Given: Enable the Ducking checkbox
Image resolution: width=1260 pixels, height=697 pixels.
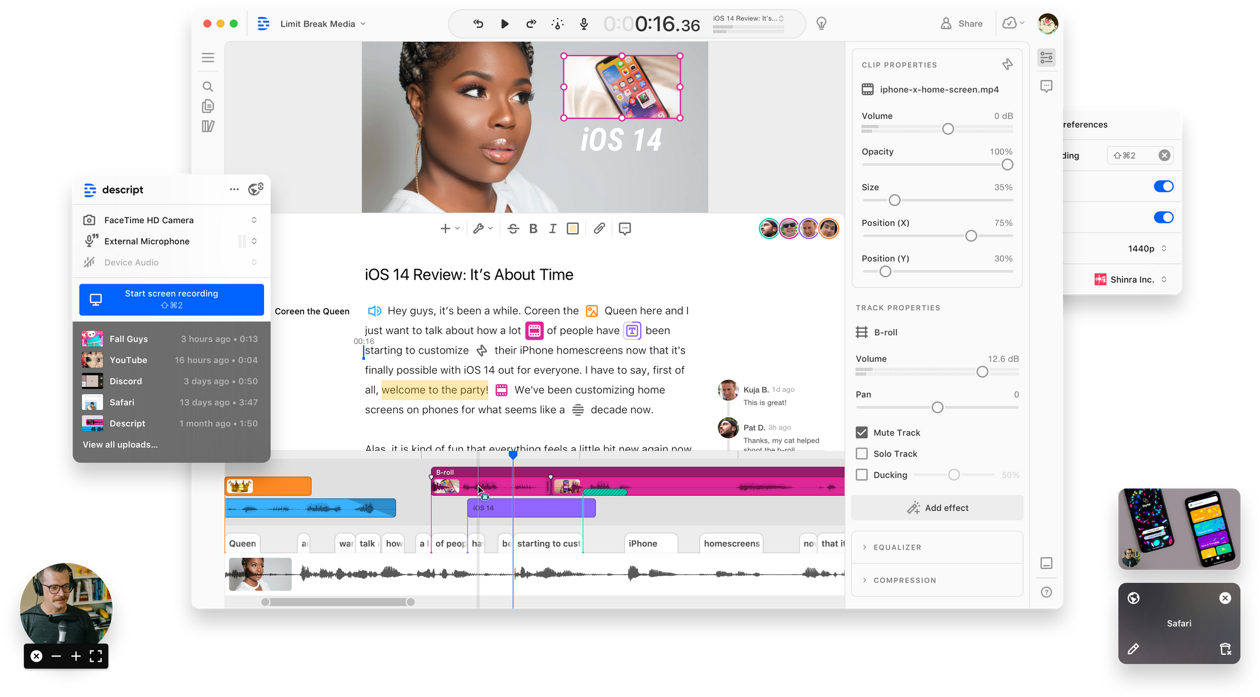Looking at the screenshot, I should click(x=862, y=475).
